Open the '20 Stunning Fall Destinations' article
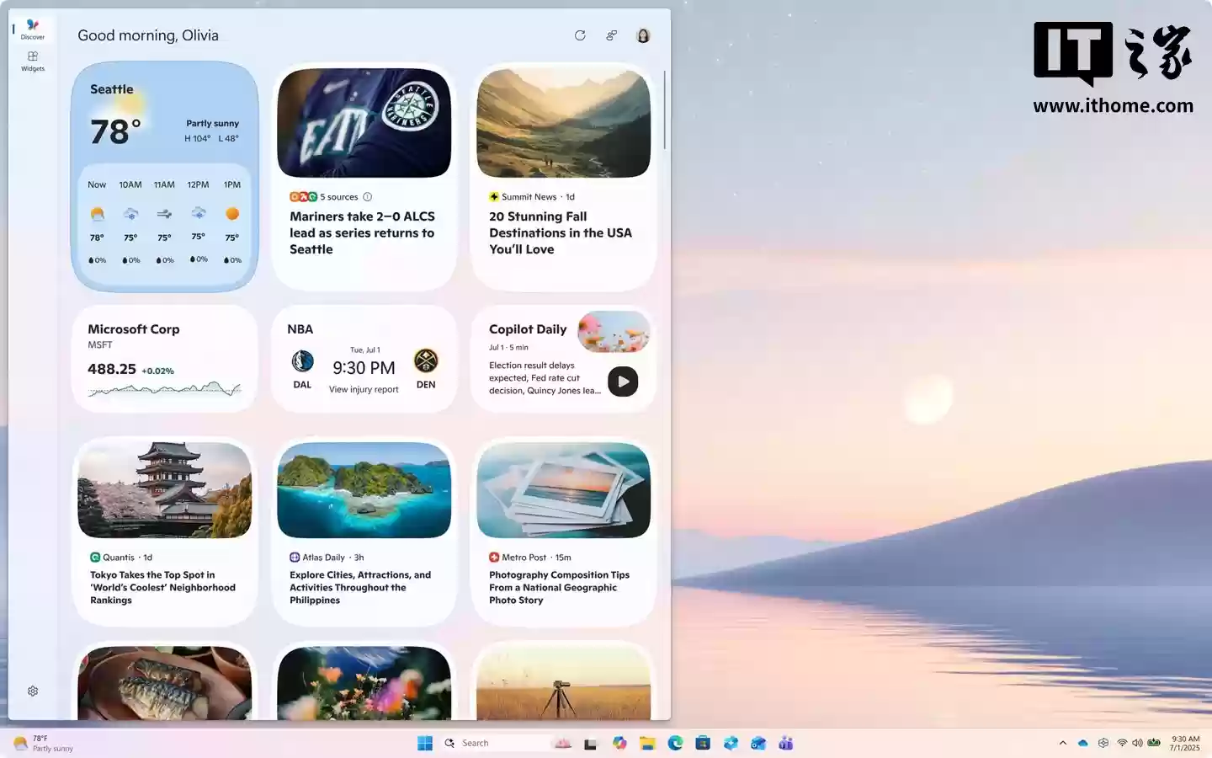Viewport: 1212px width, 758px height. click(x=561, y=232)
